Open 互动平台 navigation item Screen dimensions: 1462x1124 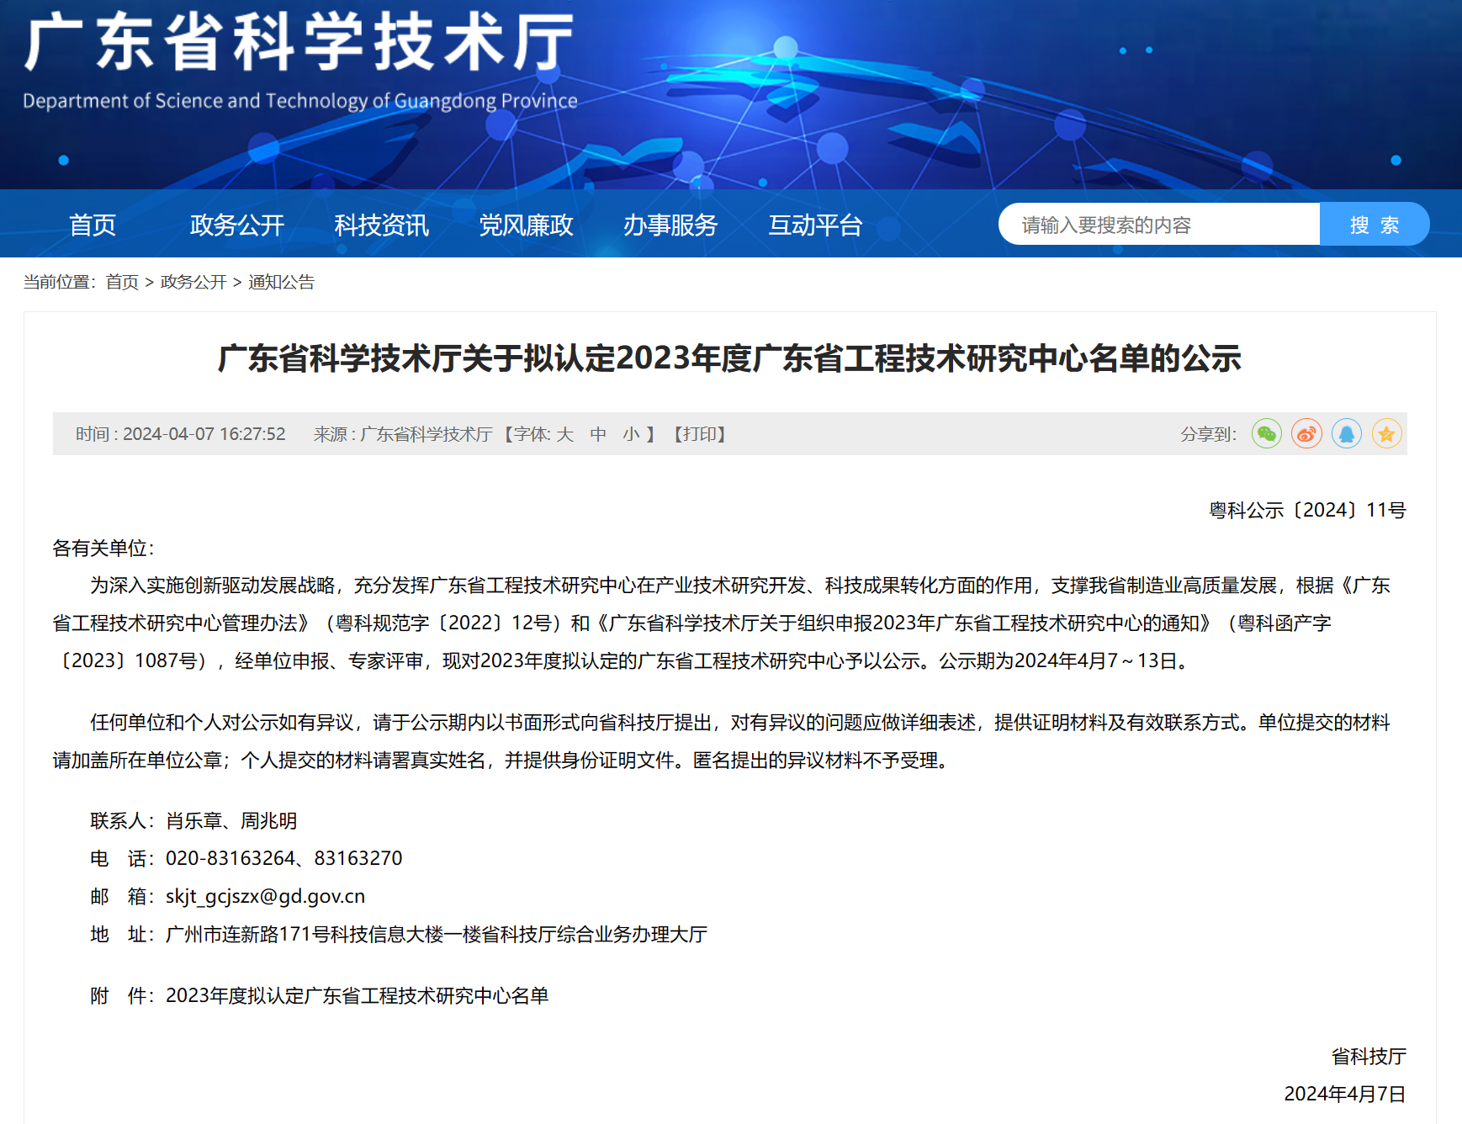(815, 225)
